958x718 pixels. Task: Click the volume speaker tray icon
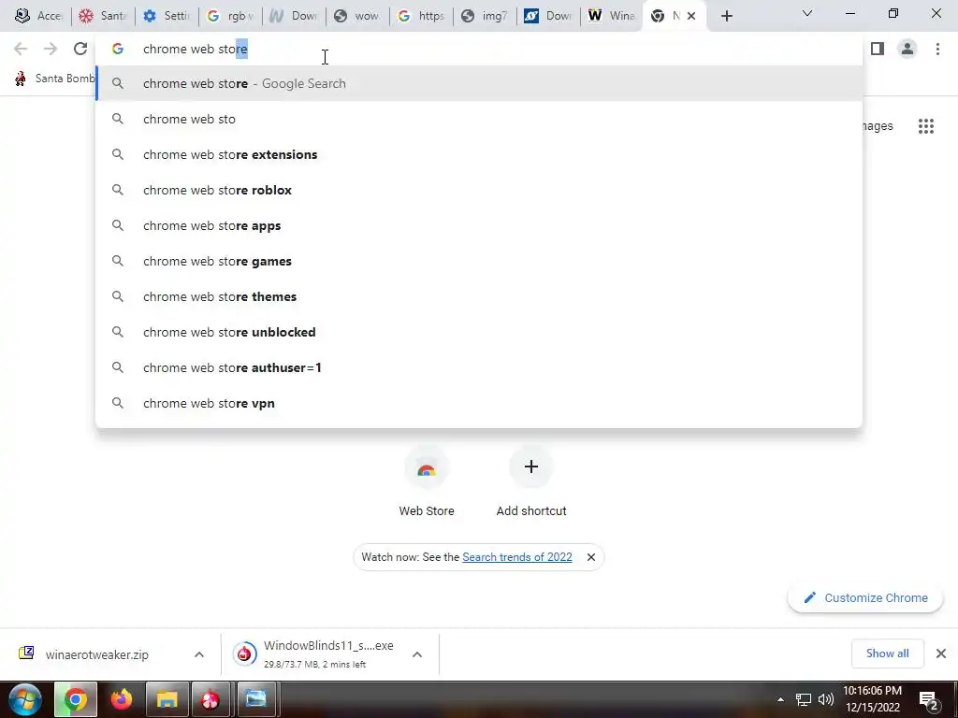[826, 699]
